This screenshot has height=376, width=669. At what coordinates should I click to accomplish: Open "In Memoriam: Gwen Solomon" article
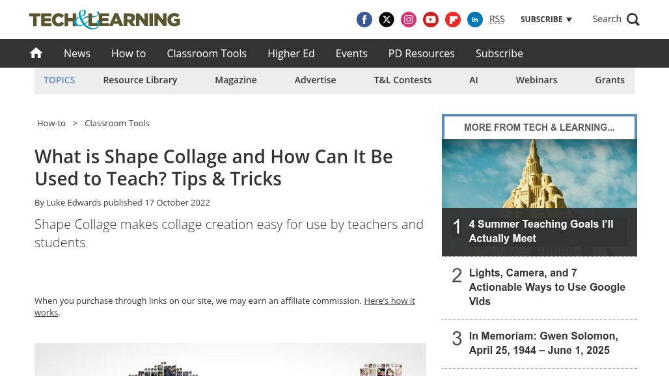point(543,343)
